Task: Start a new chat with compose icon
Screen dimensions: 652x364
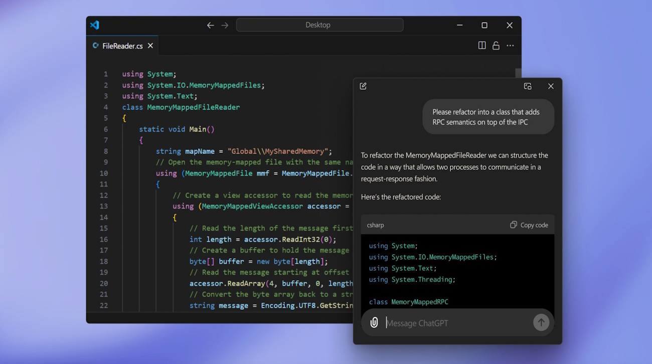Action: coord(363,86)
